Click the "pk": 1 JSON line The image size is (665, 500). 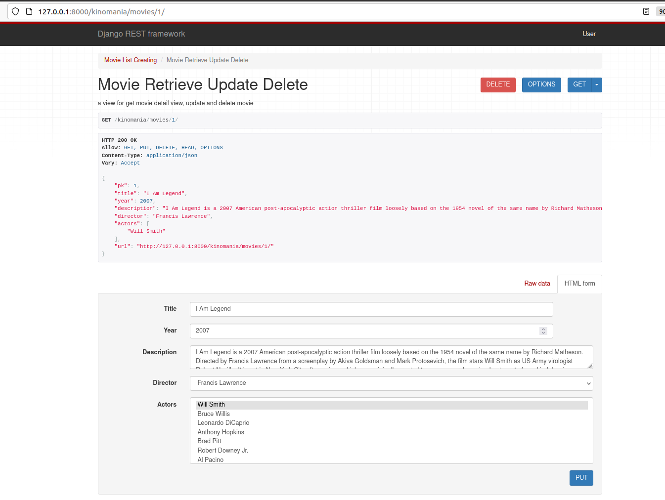point(127,186)
